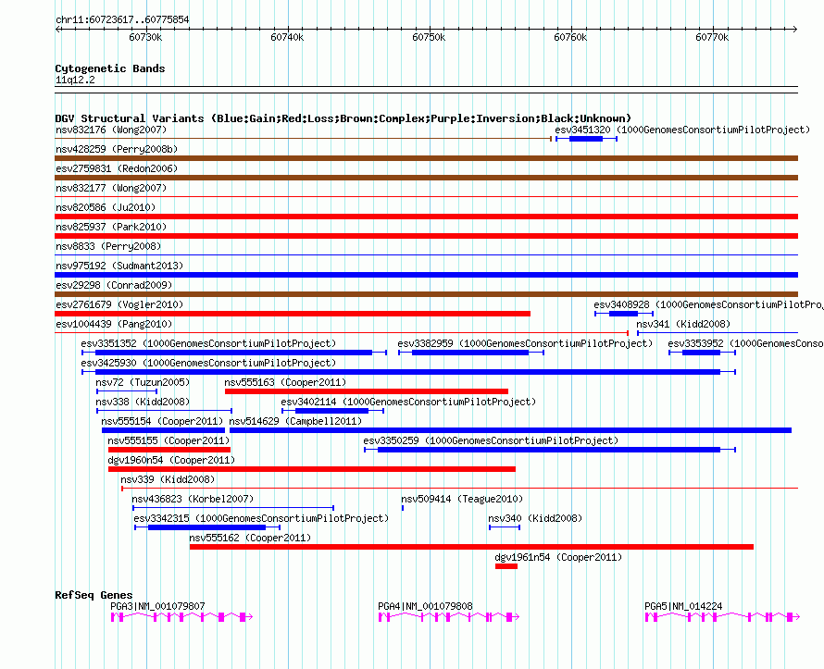Click the PGA3 gene model glyph

click(x=181, y=617)
